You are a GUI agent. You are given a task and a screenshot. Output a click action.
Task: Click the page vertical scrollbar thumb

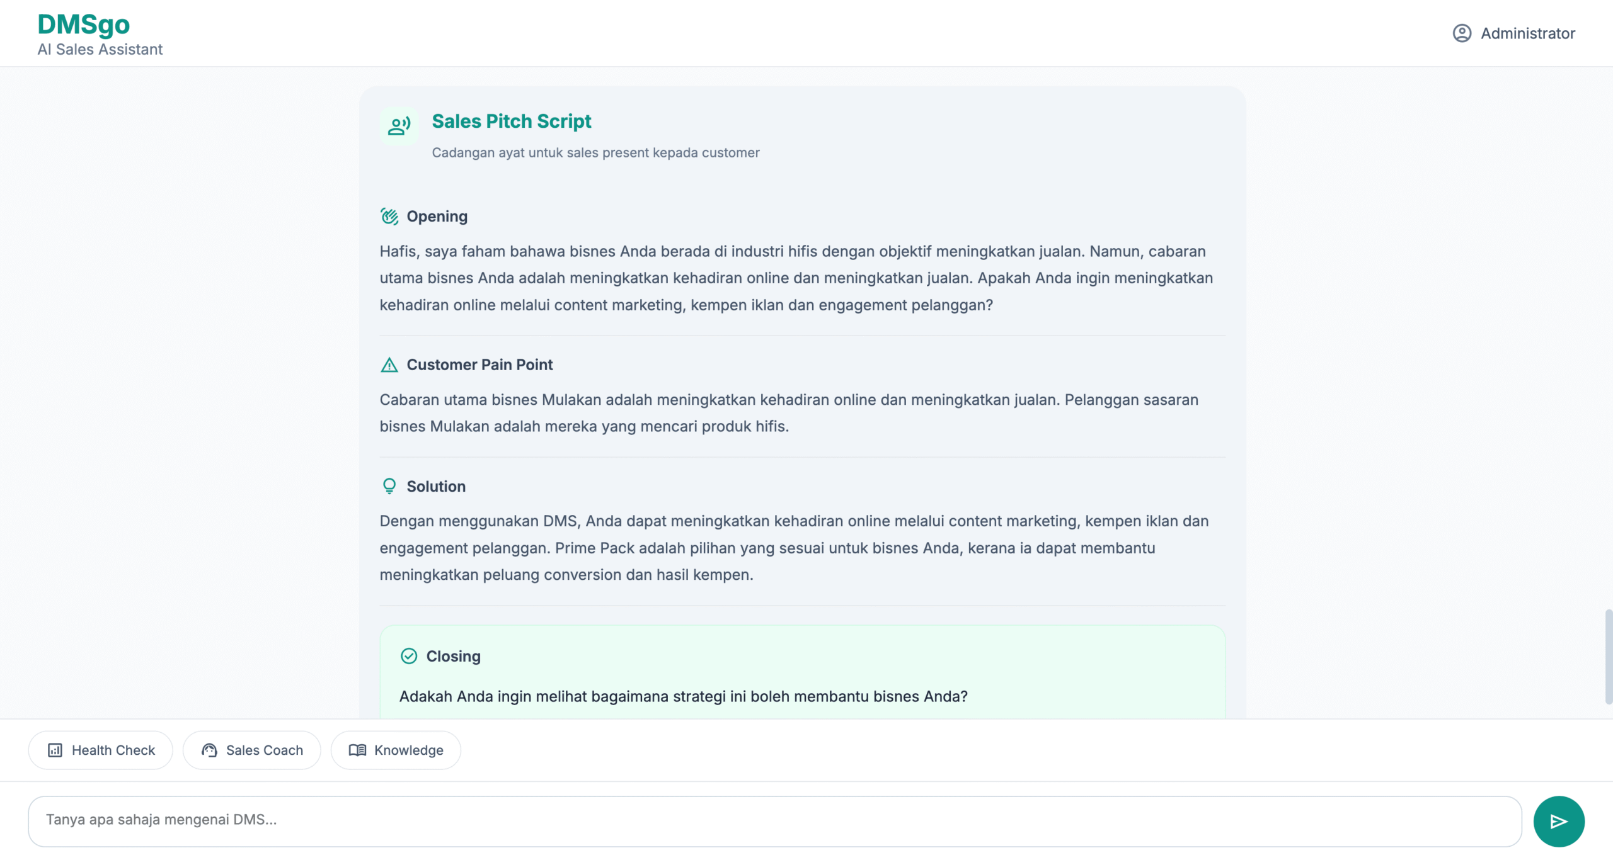pos(1609,657)
